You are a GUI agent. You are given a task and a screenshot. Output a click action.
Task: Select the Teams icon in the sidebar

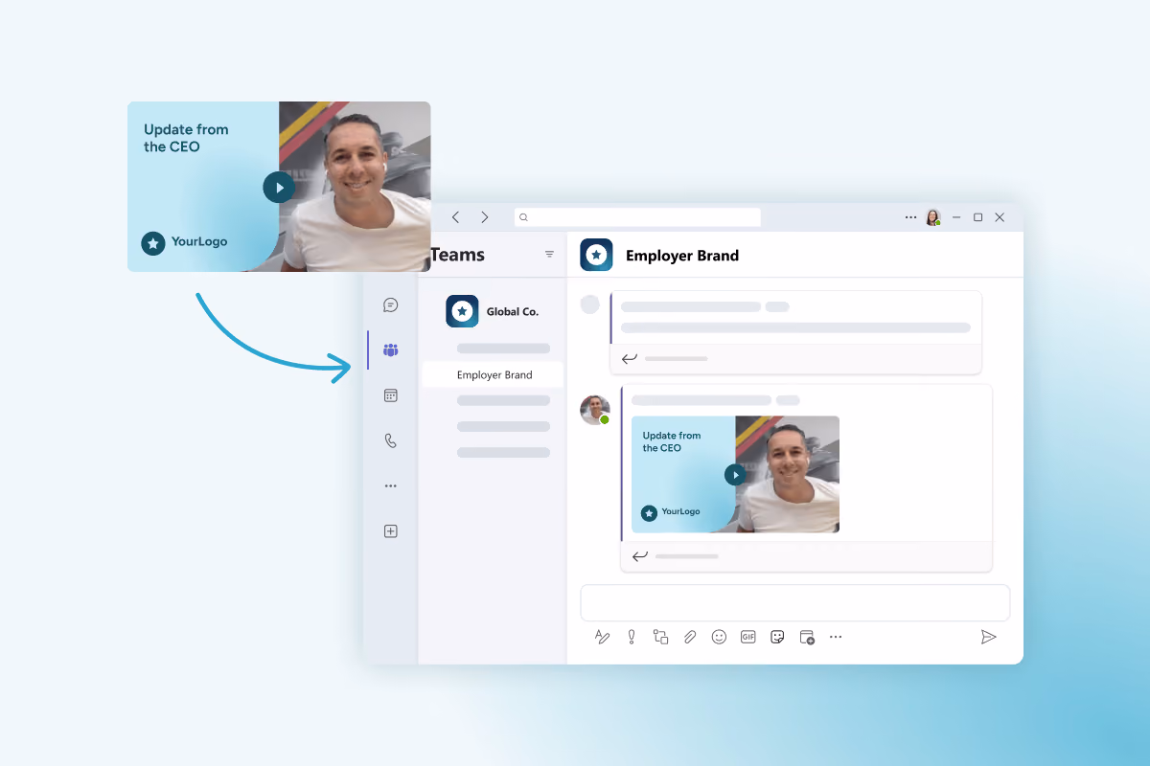point(390,350)
